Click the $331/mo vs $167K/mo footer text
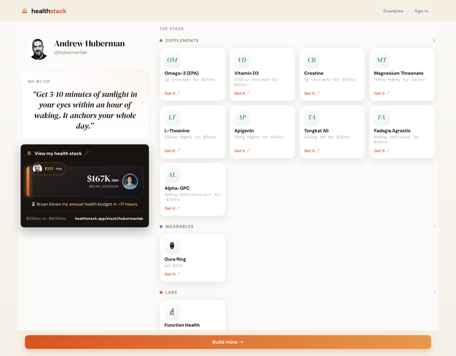This screenshot has height=356, width=456. tap(46, 219)
